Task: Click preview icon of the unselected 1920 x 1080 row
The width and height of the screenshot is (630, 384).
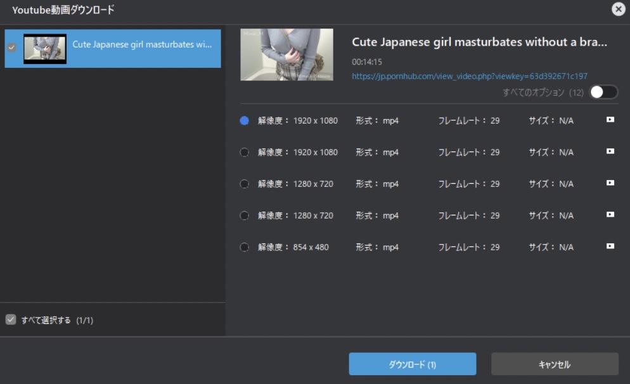Action: [x=610, y=151]
